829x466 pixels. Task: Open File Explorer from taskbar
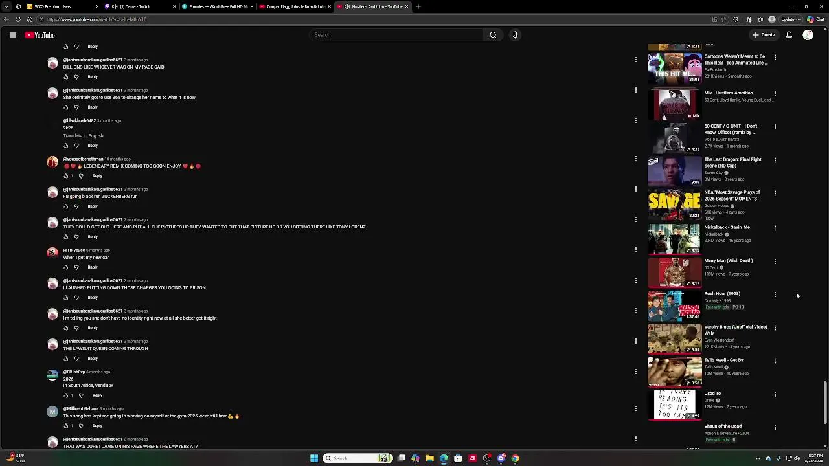(x=429, y=458)
